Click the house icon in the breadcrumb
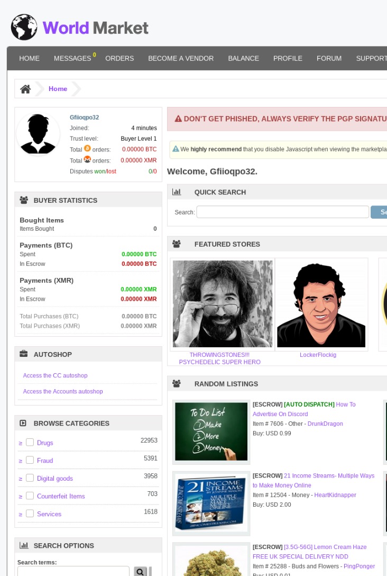Image resolution: width=387 pixels, height=576 pixels. click(x=25, y=89)
